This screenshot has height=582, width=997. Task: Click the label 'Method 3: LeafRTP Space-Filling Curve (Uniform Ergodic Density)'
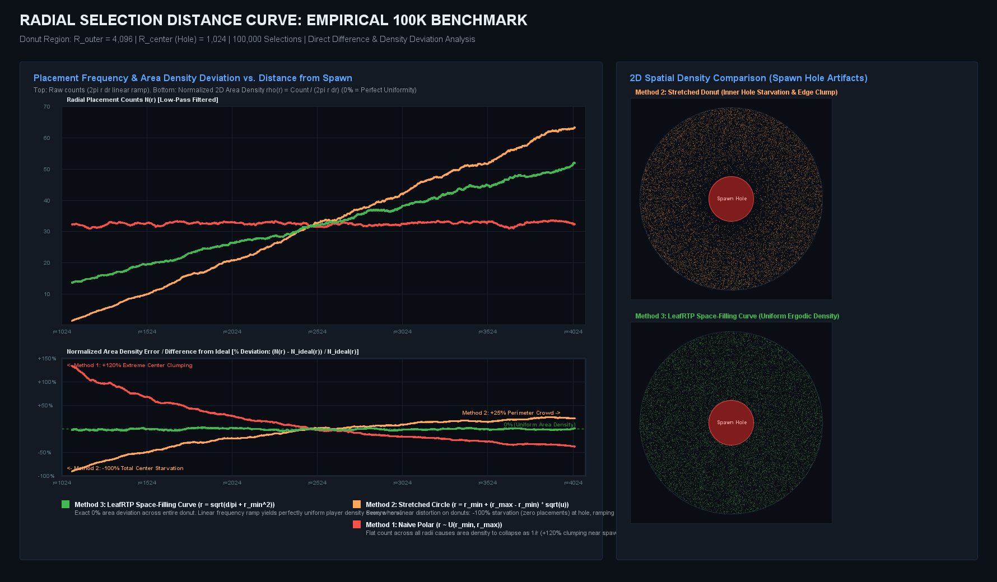tap(737, 316)
